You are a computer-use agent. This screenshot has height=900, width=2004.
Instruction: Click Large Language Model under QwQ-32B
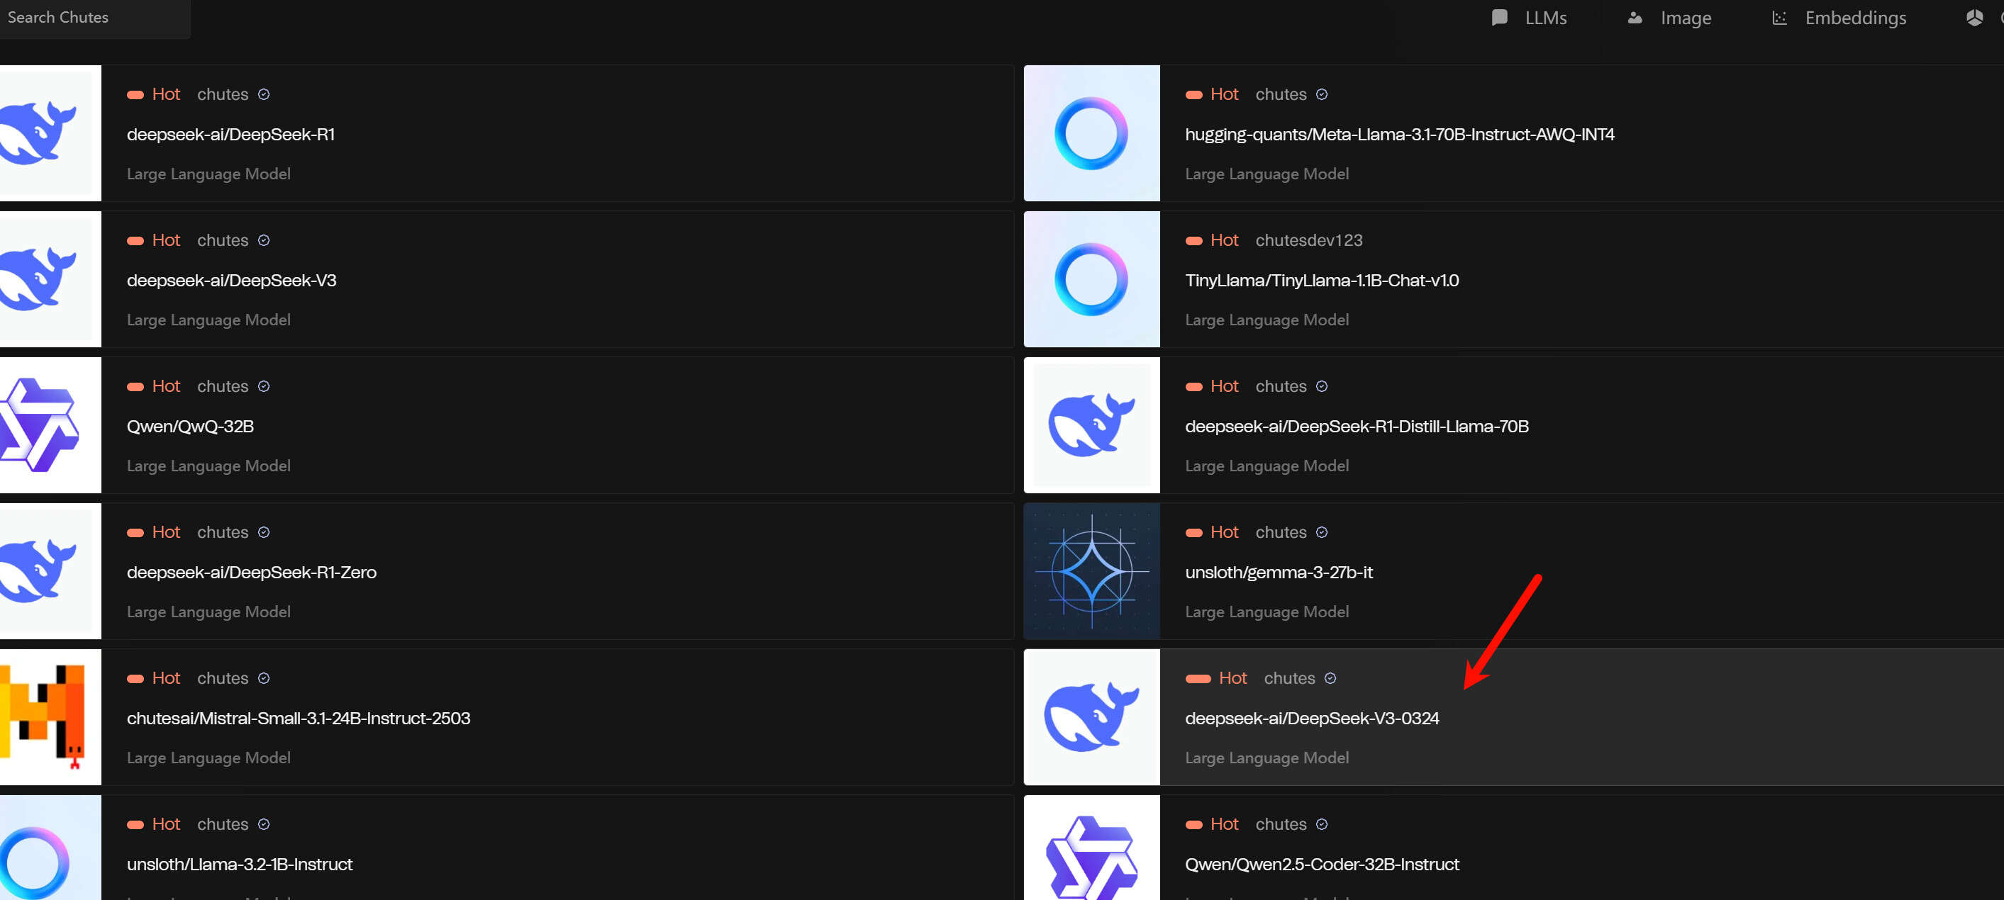coord(208,466)
